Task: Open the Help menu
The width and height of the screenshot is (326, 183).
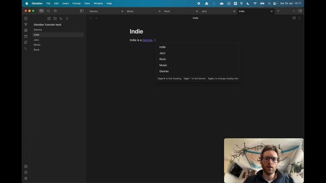Action: 109,4
